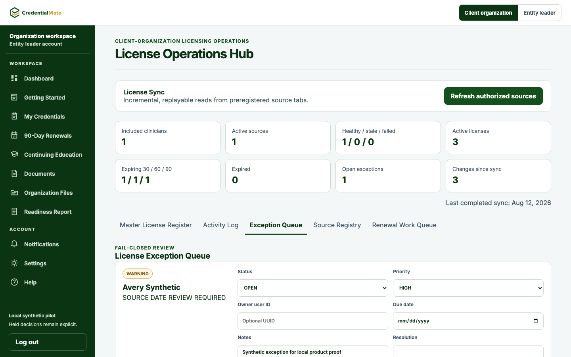
Task: Click the My Credentials clipboard icon
Action: point(14,116)
